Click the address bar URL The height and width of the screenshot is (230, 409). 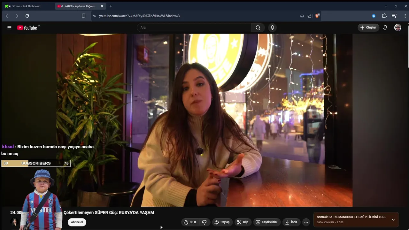[139, 16]
